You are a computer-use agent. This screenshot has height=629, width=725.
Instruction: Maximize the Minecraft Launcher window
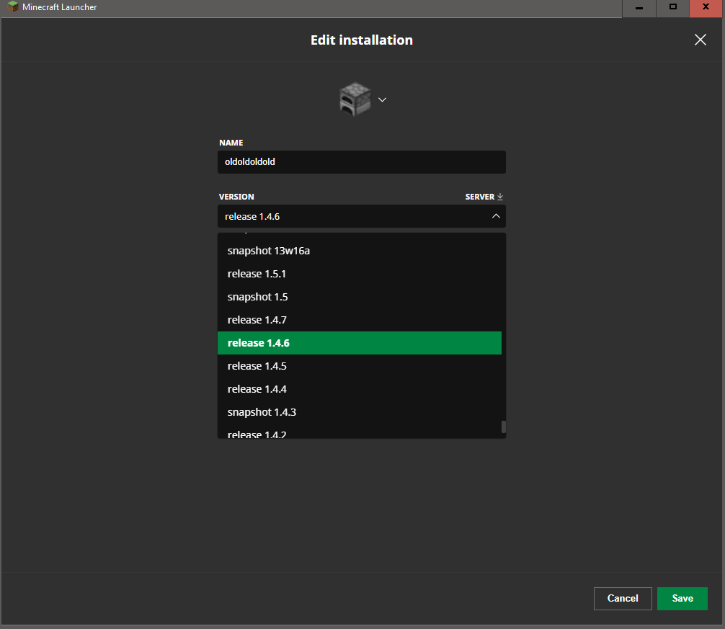point(672,7)
